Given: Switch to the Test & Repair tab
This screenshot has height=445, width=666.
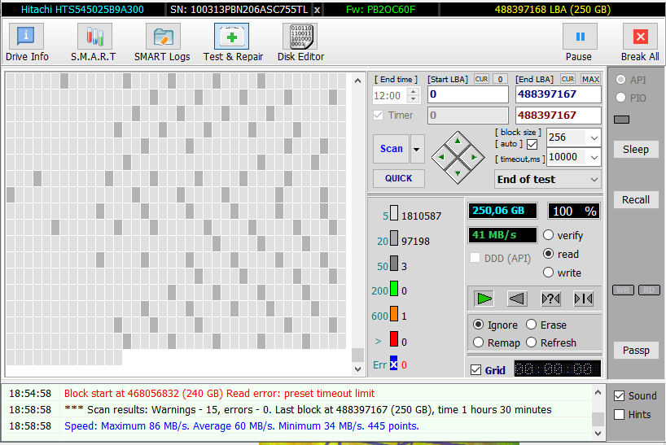Looking at the screenshot, I should [232, 43].
